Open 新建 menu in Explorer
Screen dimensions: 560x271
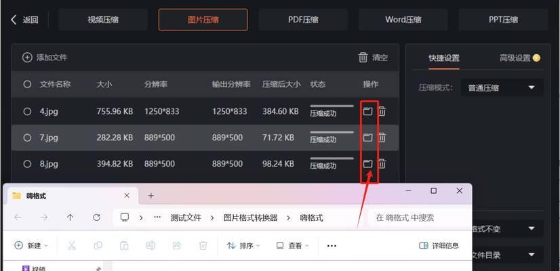pos(31,246)
